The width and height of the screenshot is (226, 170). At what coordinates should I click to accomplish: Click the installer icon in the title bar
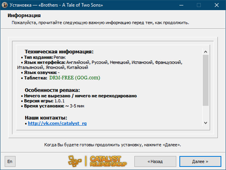pos(5,5)
